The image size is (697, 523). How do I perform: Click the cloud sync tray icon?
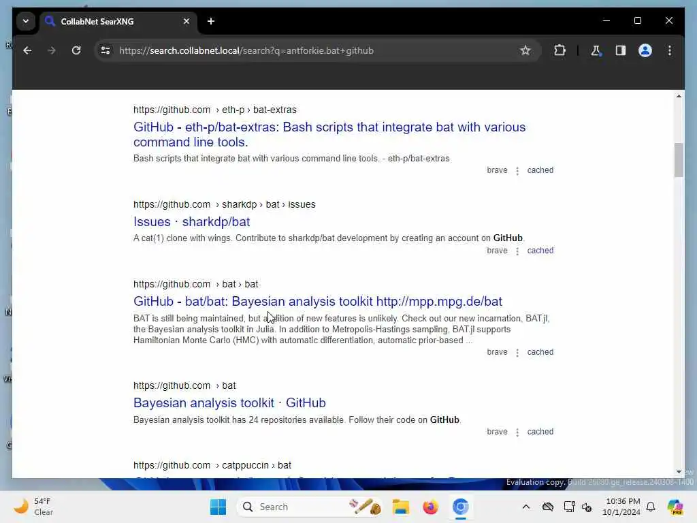pos(548,507)
